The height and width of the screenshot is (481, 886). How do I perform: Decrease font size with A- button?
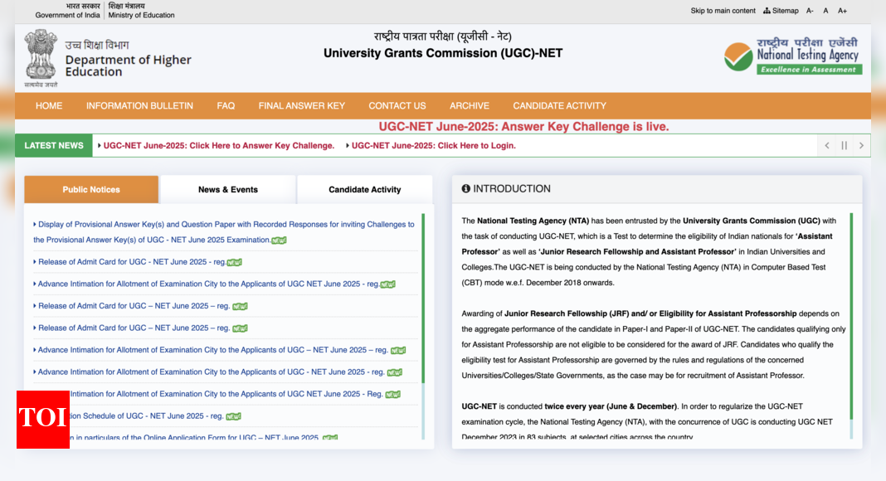click(x=809, y=11)
